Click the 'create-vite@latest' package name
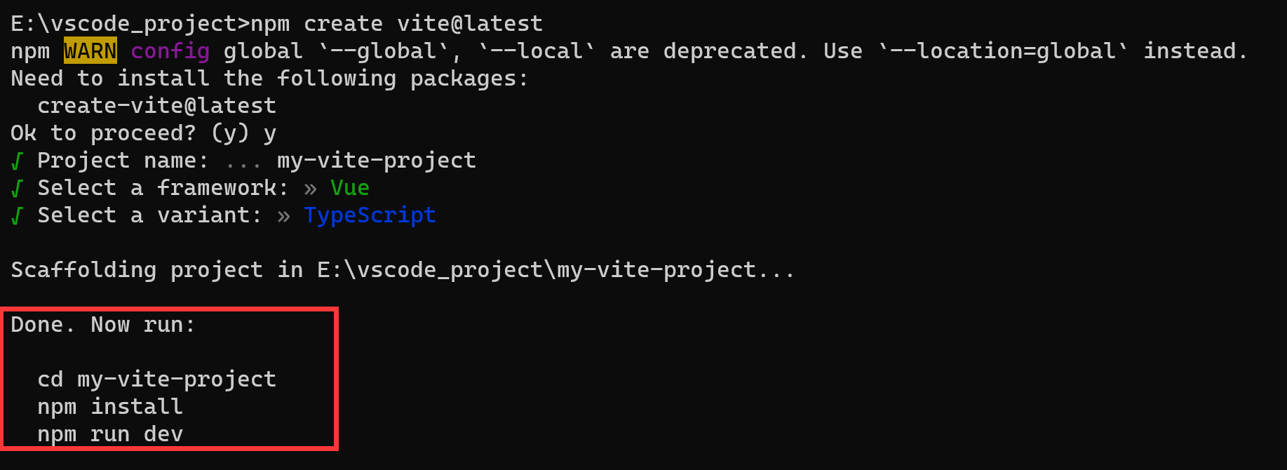 (157, 106)
